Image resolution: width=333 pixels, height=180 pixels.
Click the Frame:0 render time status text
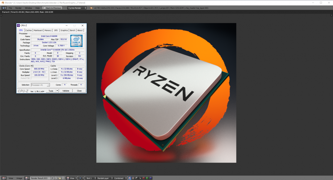pyautogui.click(x=27, y=12)
